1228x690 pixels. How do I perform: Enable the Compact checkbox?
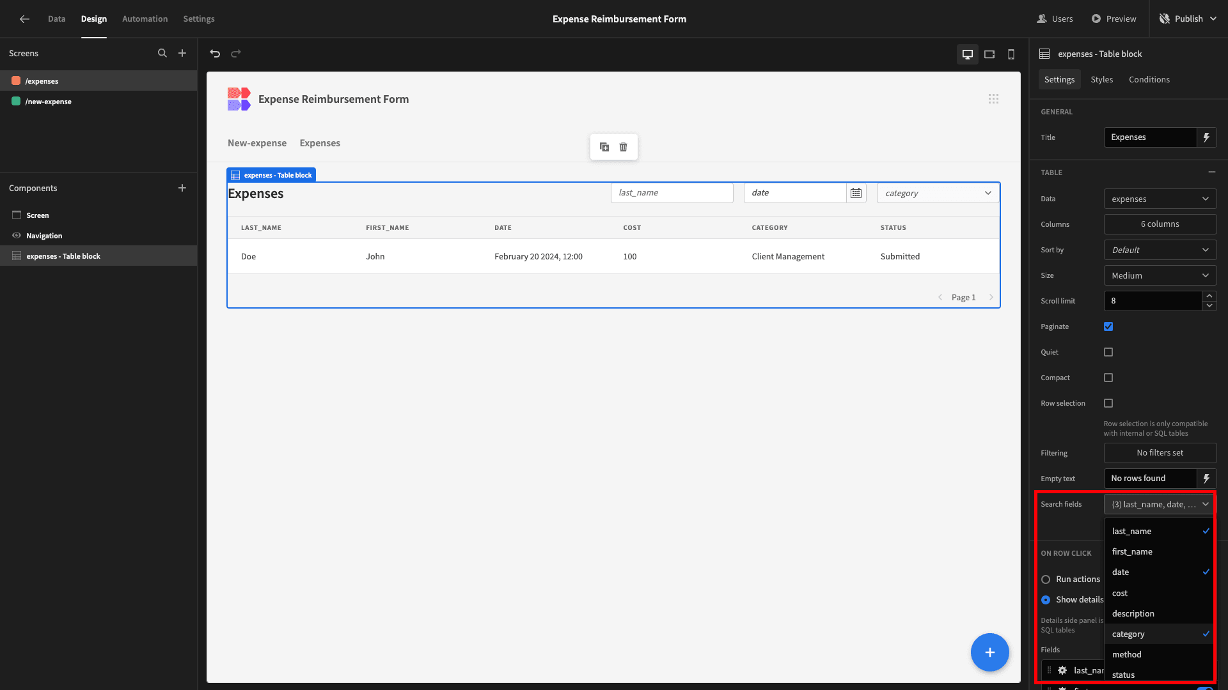pyautogui.click(x=1108, y=378)
